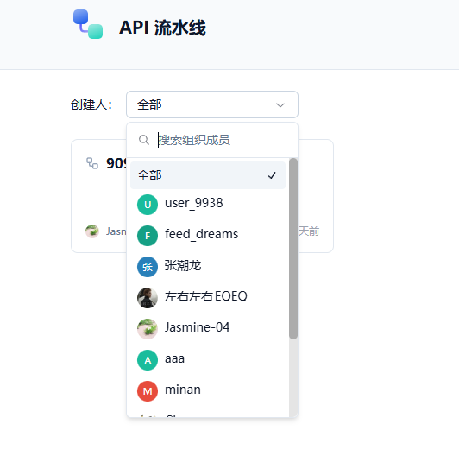This screenshot has height=475, width=459.
Task: Click the pipeline icon on the 90 card
Action: pyautogui.click(x=92, y=163)
